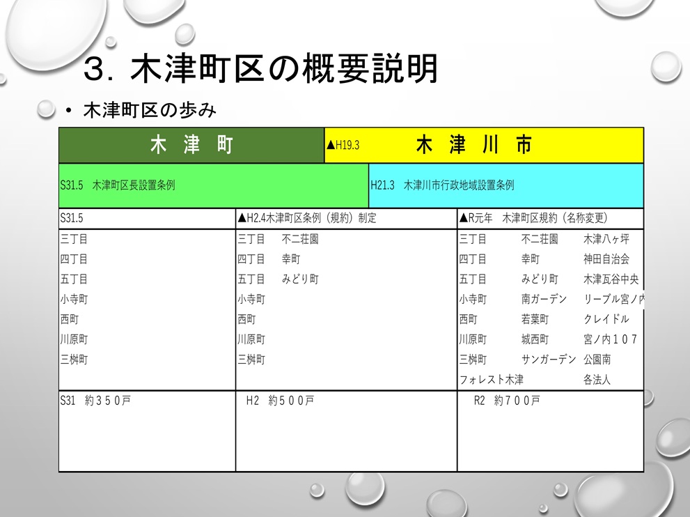Select the yellow 木津川市 header text
The height and width of the screenshot is (517, 690).
tap(473, 145)
